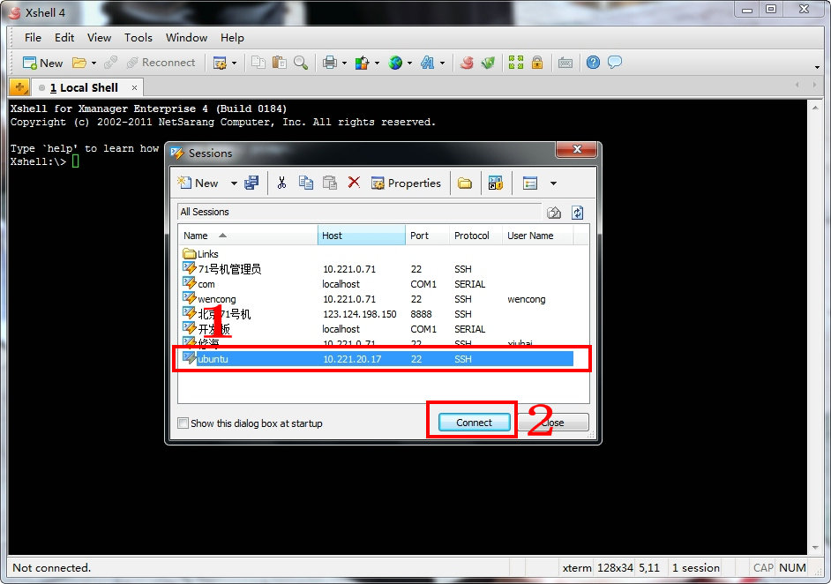Sort sessions by the Name column header
The width and height of the screenshot is (831, 584).
248,236
